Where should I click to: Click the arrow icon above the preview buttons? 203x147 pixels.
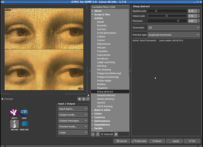89,95
